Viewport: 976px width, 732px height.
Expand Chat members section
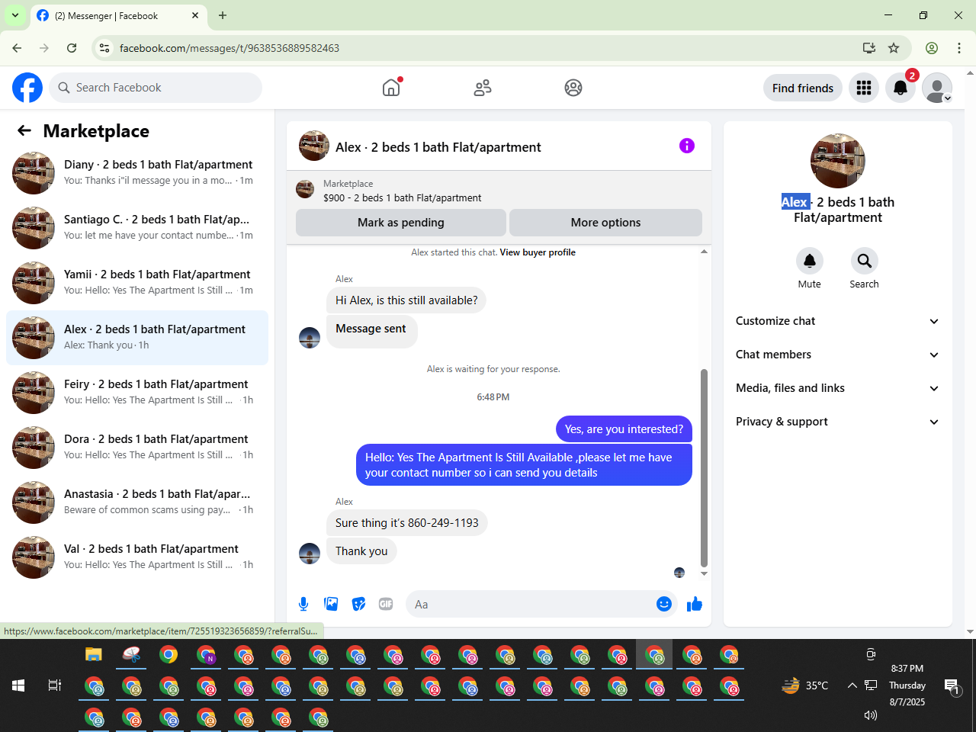tap(838, 355)
